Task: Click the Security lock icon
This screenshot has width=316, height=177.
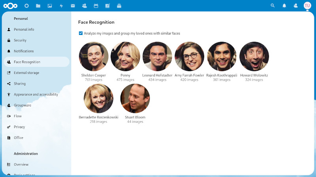Action: click(x=9, y=41)
